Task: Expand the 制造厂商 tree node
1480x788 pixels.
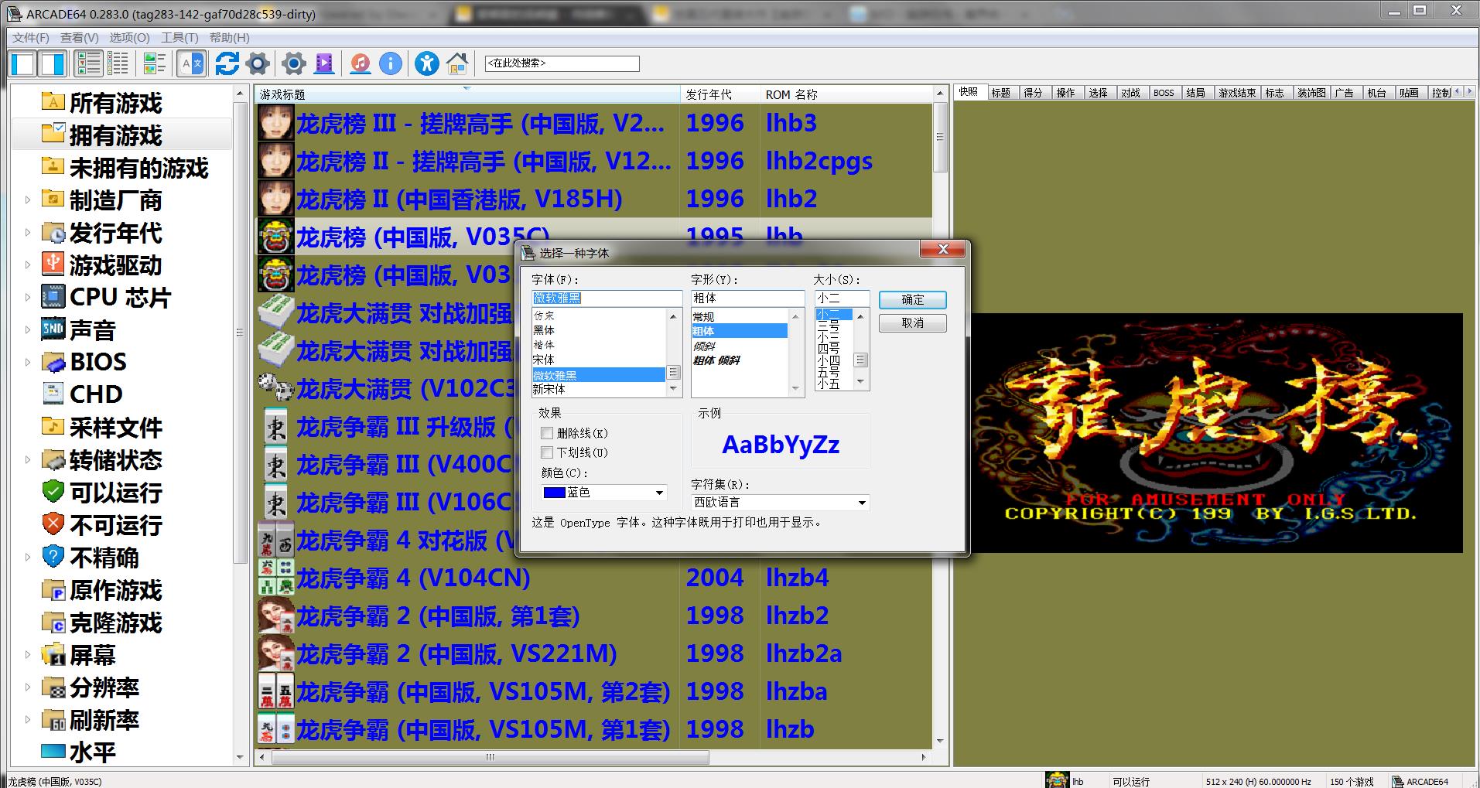Action: click(x=28, y=200)
